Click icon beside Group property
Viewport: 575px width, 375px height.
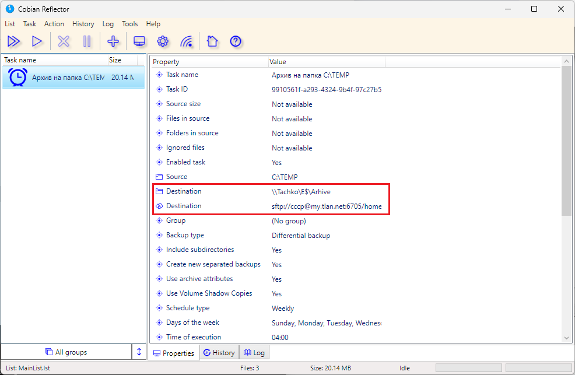[159, 220]
